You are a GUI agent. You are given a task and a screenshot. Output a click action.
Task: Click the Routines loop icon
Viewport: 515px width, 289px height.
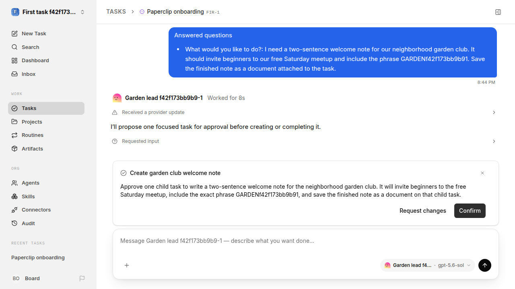[14, 135]
